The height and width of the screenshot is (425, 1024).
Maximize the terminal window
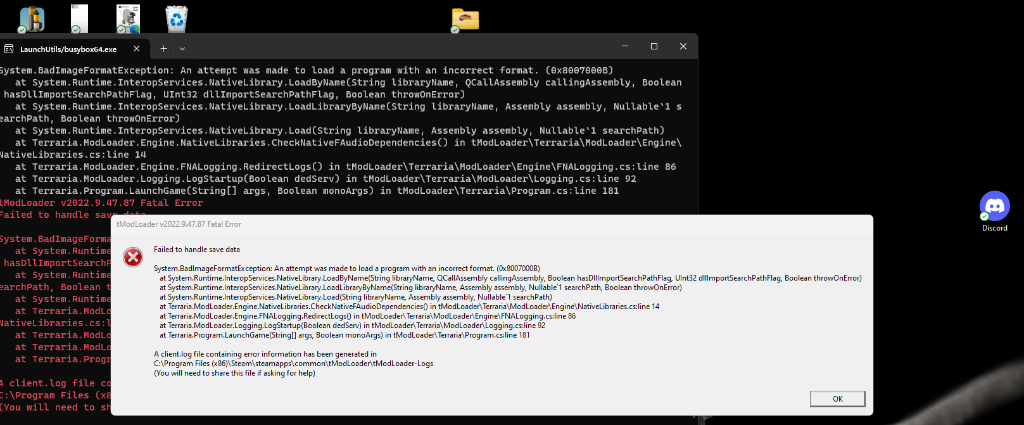654,46
